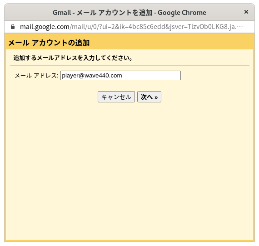This screenshot has height=246, width=259.
Task: Close the Gmail add-account popup window
Action: 246,12
